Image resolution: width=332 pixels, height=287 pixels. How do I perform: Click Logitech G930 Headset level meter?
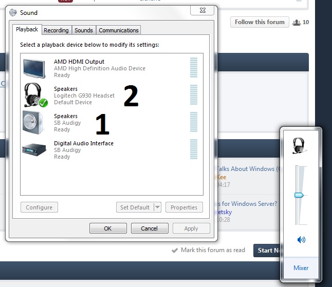coord(194,95)
